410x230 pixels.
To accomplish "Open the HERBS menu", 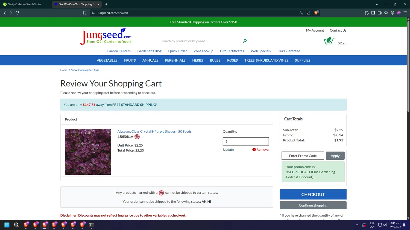I will [x=198, y=60].
